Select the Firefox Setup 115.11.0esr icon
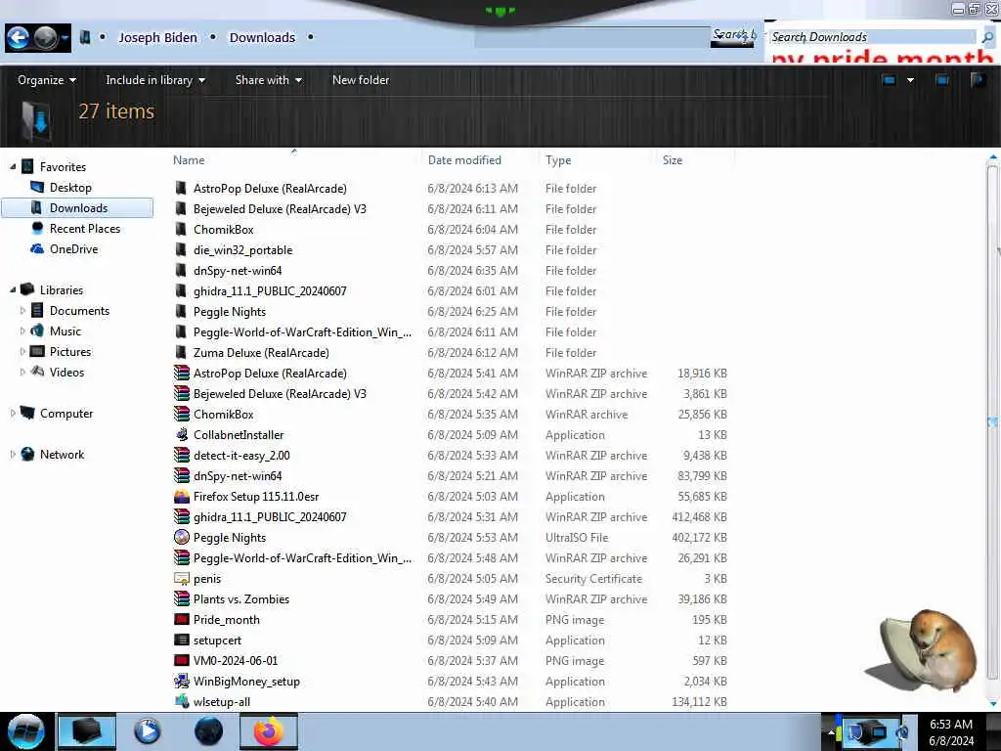 coord(181,496)
